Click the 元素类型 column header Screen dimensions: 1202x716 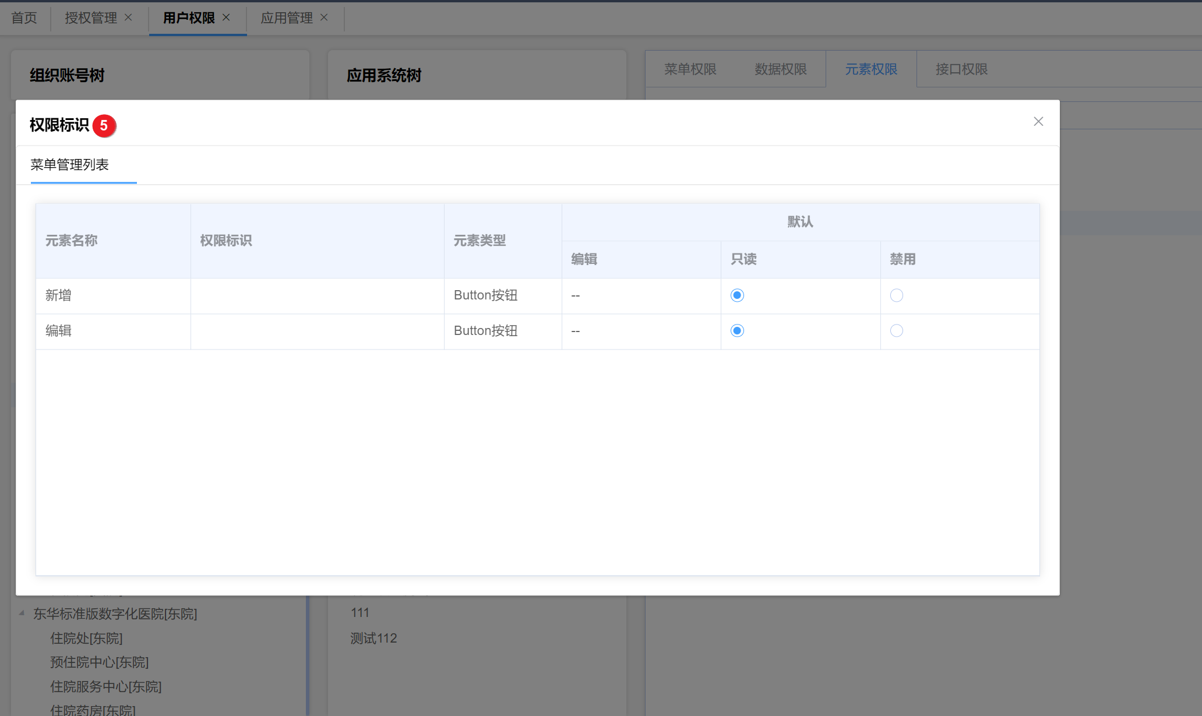coord(503,241)
